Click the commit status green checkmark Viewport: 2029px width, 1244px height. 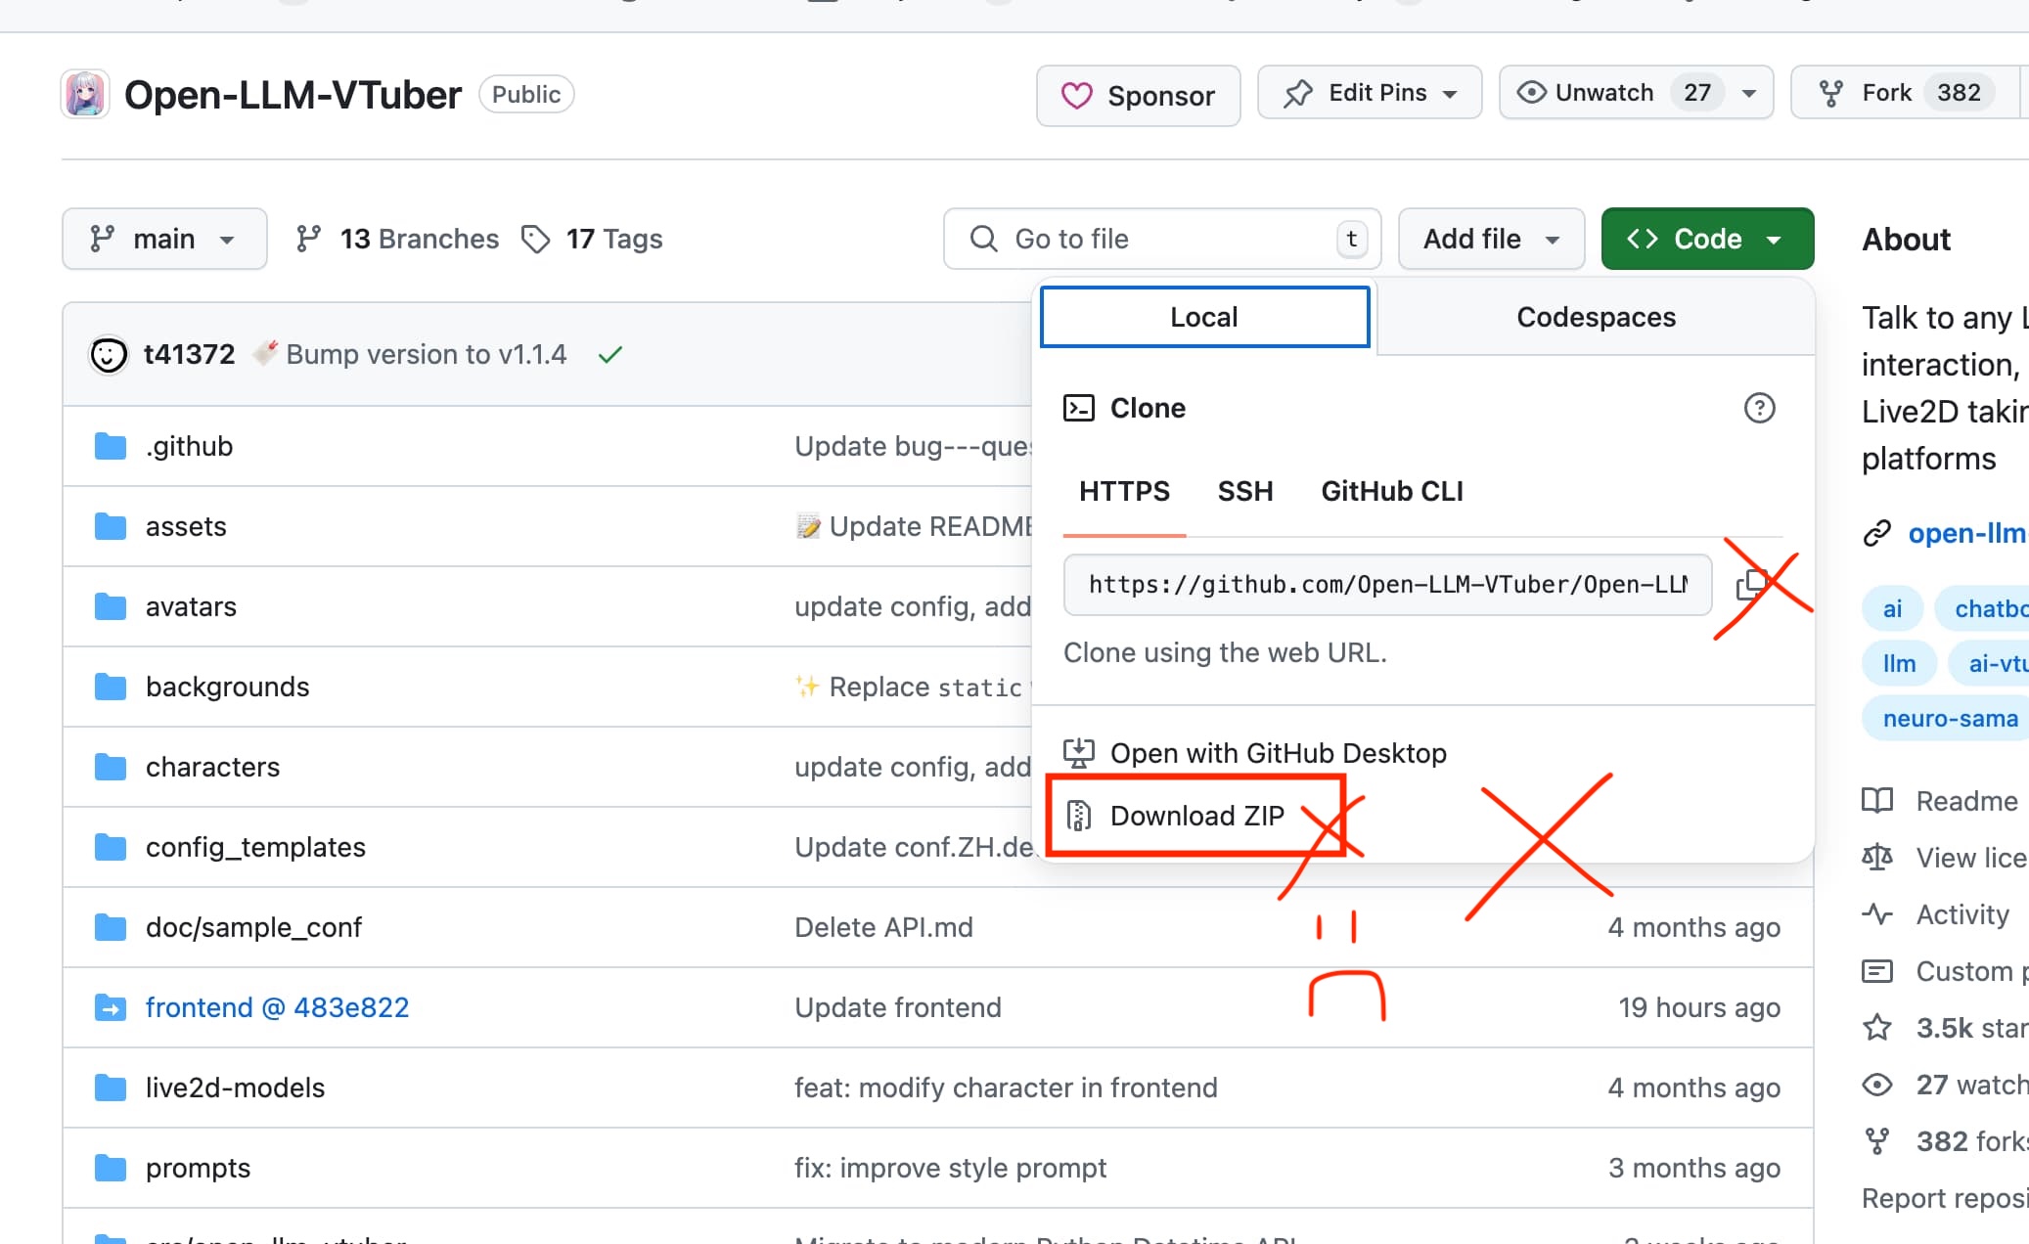tap(610, 354)
